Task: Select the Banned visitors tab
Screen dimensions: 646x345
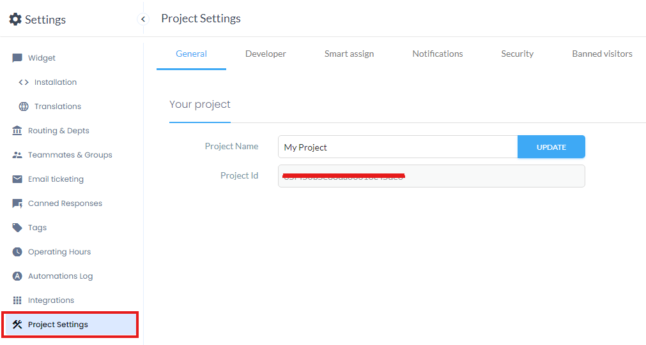Action: (x=602, y=54)
